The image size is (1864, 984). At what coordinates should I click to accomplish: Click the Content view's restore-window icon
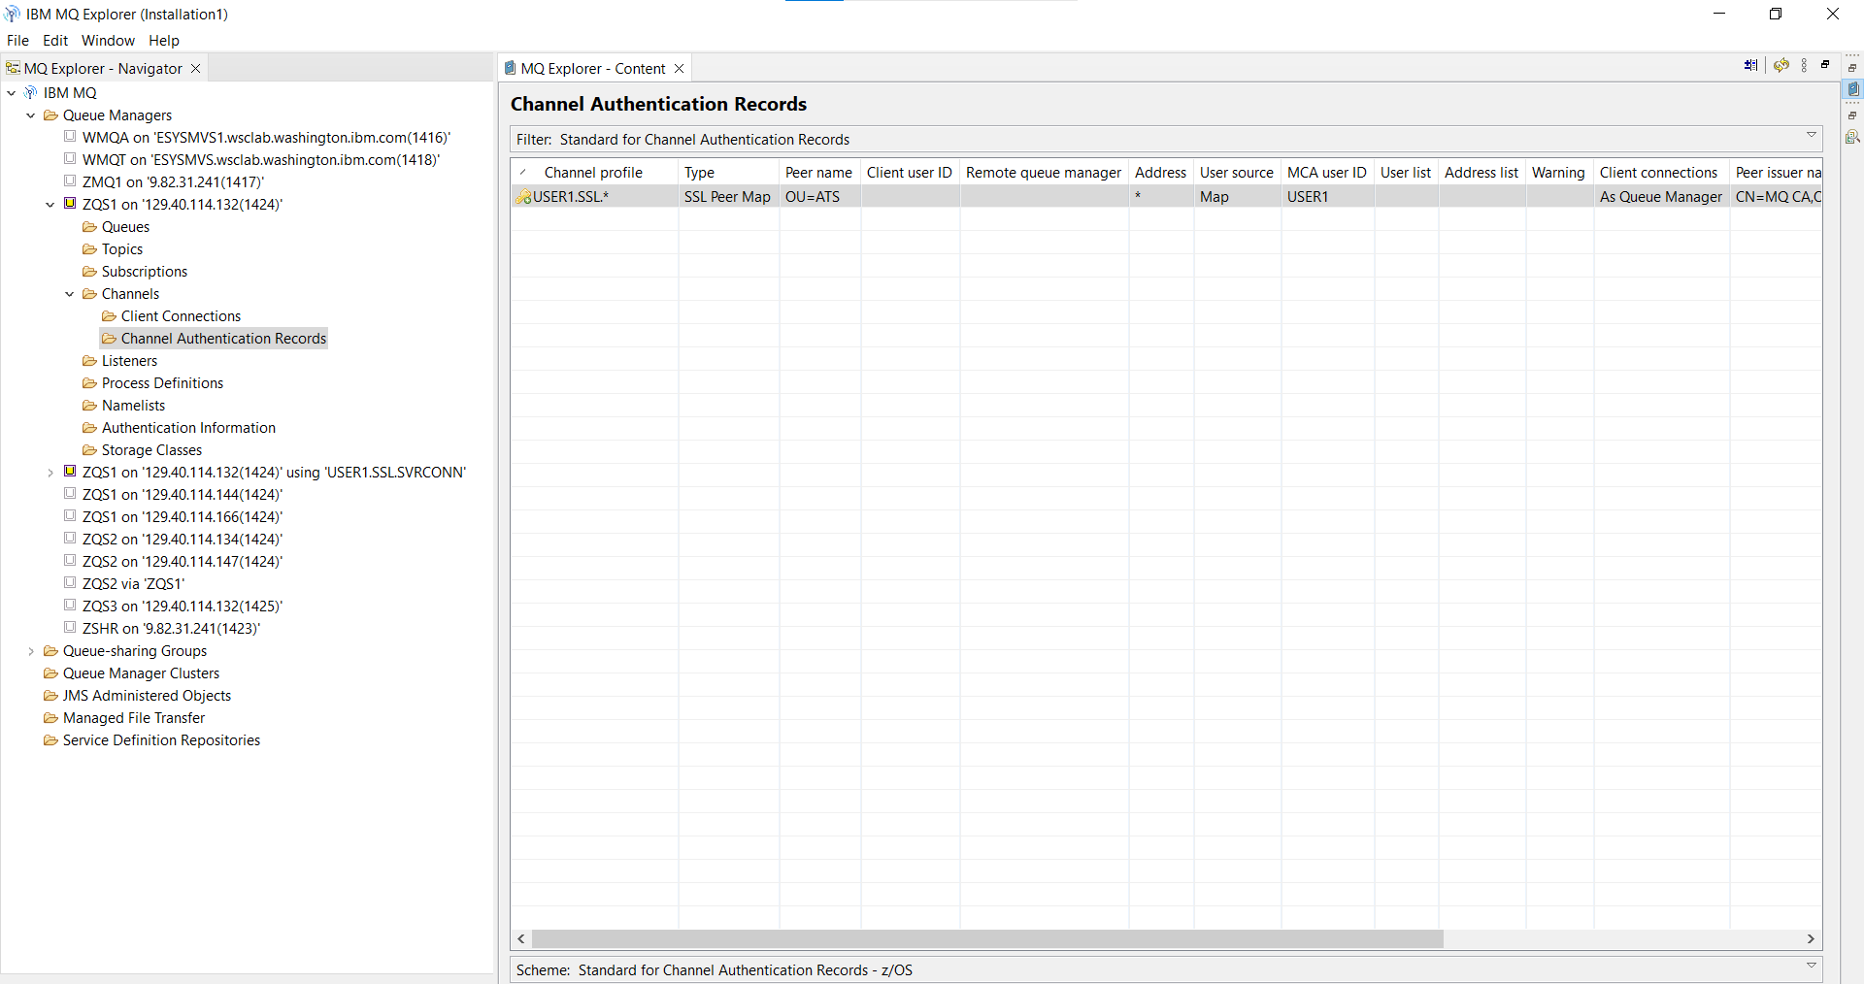[1825, 65]
